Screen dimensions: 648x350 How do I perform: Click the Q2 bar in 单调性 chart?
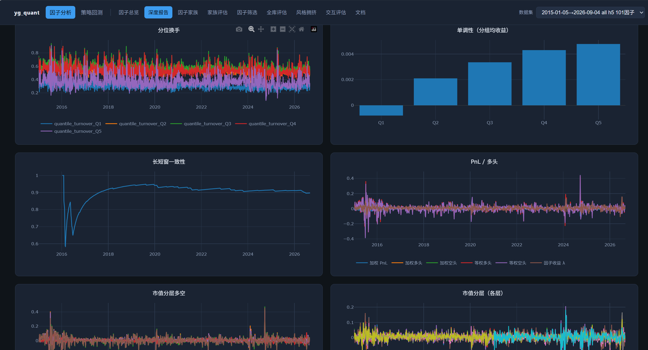click(x=435, y=92)
